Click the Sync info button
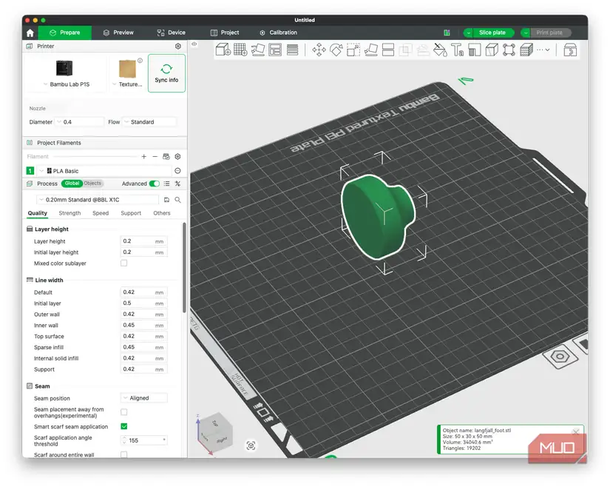This screenshot has height=487, width=610. 166,73
